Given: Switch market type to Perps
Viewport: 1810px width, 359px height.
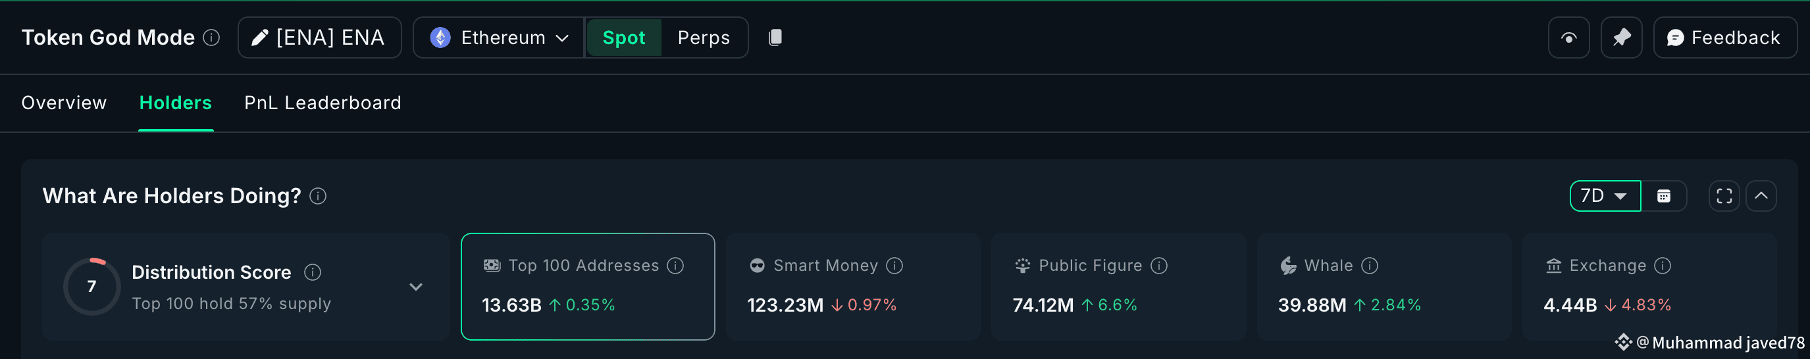Looking at the screenshot, I should 704,37.
